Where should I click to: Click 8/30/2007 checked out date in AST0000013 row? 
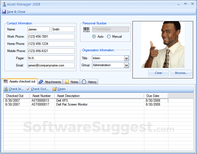pos(17,101)
